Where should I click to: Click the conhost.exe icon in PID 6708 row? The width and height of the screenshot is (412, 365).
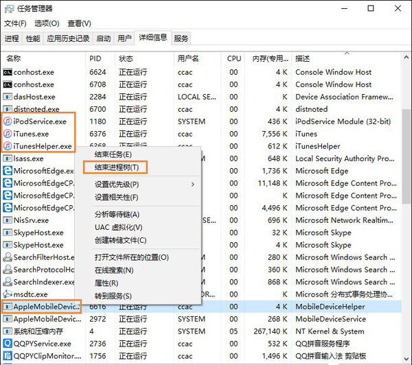[x=8, y=84]
